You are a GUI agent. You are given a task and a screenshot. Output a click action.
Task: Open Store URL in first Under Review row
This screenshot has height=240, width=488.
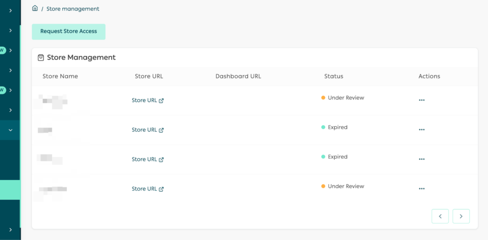(x=148, y=100)
